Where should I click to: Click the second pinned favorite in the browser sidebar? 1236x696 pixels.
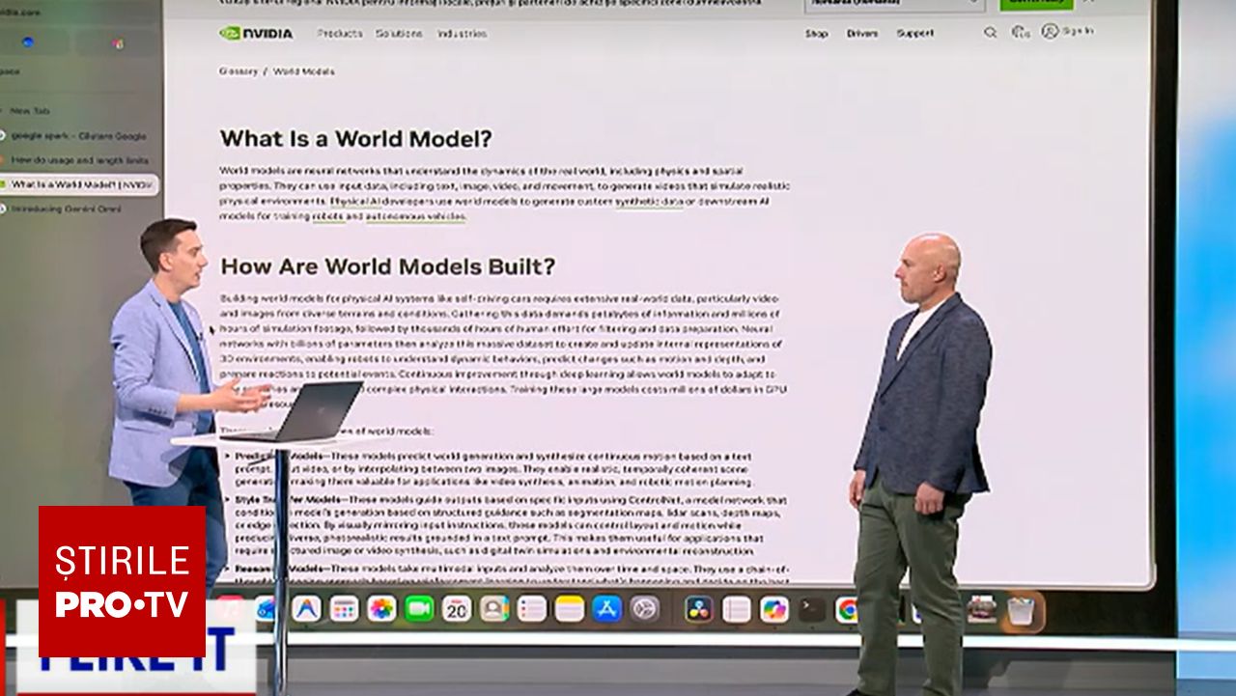click(x=117, y=42)
